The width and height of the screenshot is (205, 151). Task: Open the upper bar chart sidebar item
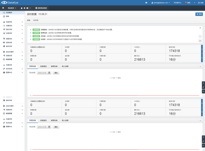[x=7, y=65]
